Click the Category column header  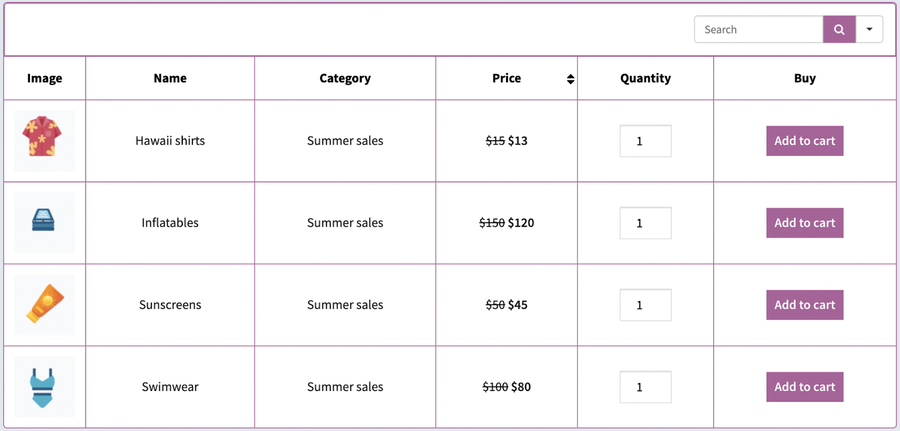(345, 78)
